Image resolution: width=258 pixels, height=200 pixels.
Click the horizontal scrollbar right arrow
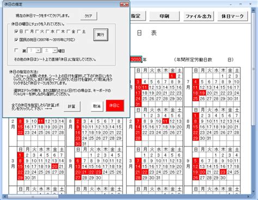(x=249, y=197)
